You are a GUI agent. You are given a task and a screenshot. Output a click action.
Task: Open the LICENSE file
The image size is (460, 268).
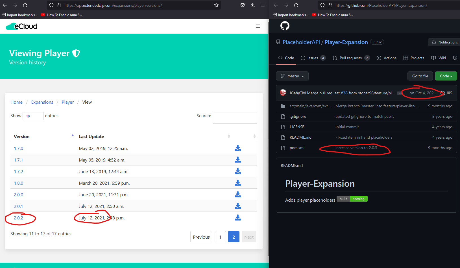[297, 127]
